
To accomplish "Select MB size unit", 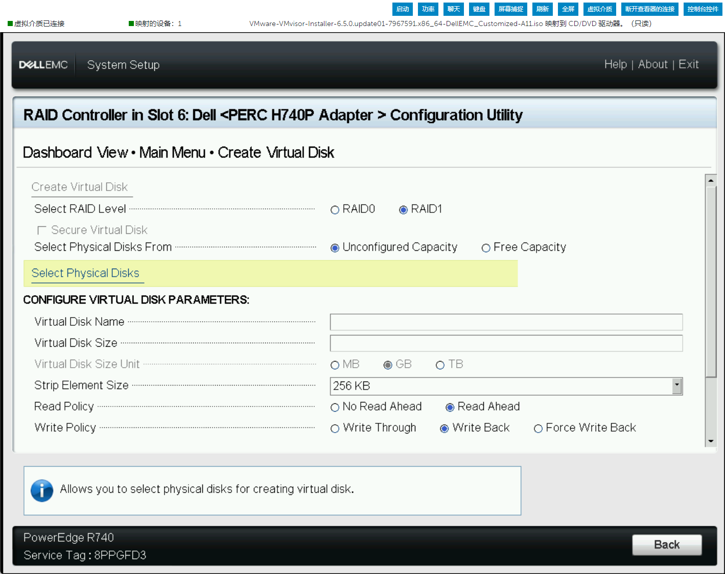I will click(x=335, y=365).
